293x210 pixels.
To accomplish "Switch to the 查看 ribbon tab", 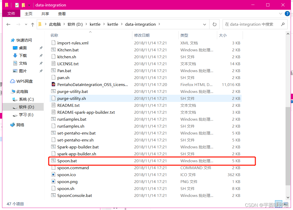I will pos(62,14).
